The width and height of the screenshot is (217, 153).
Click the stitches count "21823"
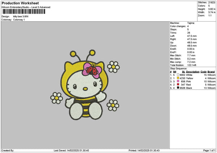click(212, 3)
